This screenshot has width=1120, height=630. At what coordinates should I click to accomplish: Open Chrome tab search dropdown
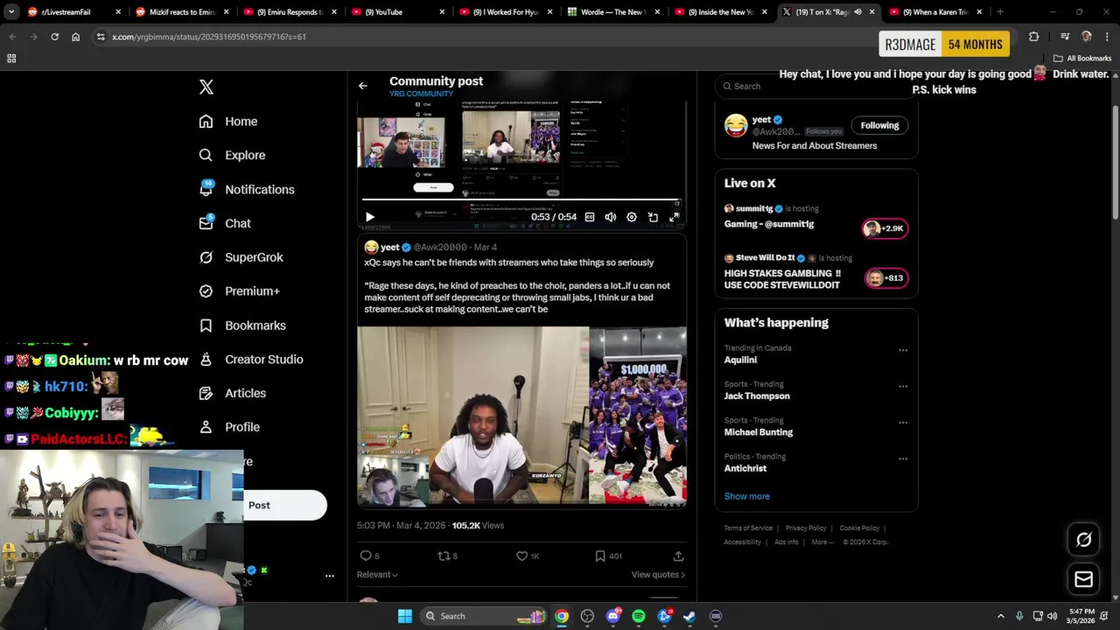coord(11,12)
